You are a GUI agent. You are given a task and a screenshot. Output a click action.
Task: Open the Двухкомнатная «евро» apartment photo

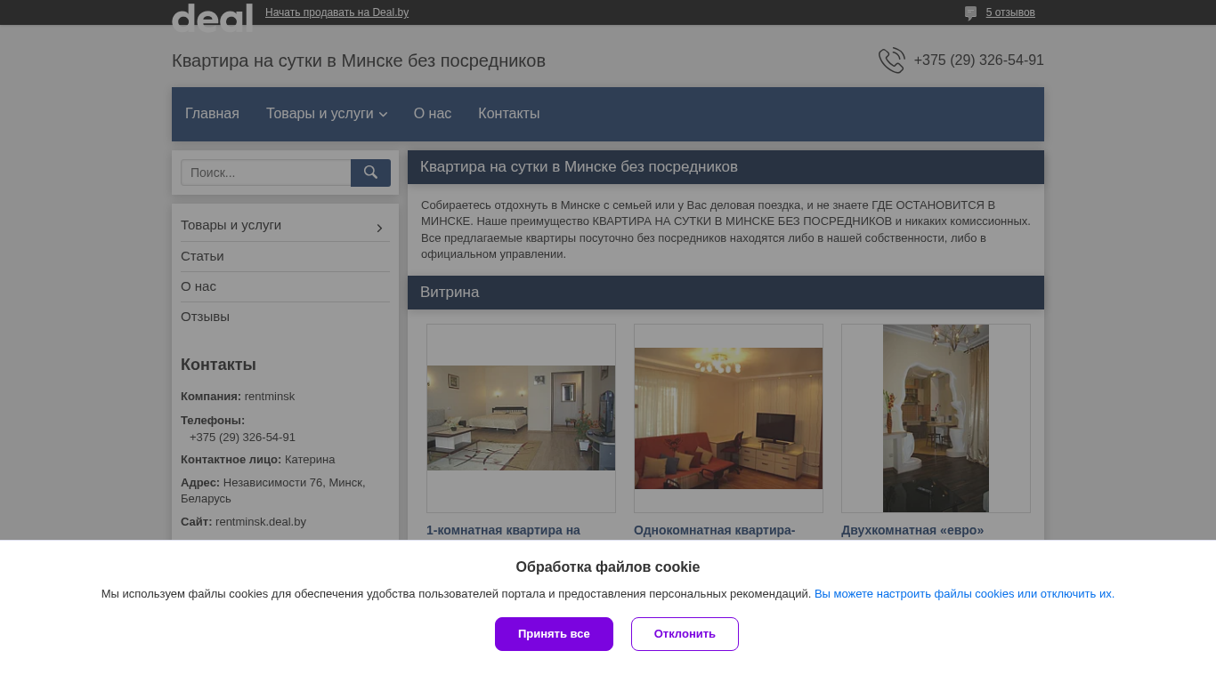pyautogui.click(x=936, y=418)
